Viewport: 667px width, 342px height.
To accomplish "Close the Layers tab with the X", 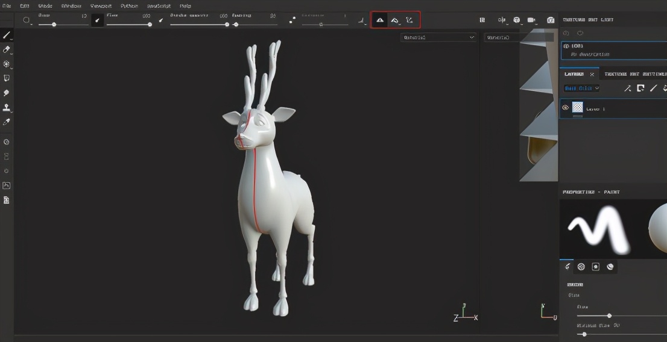I will tap(592, 74).
